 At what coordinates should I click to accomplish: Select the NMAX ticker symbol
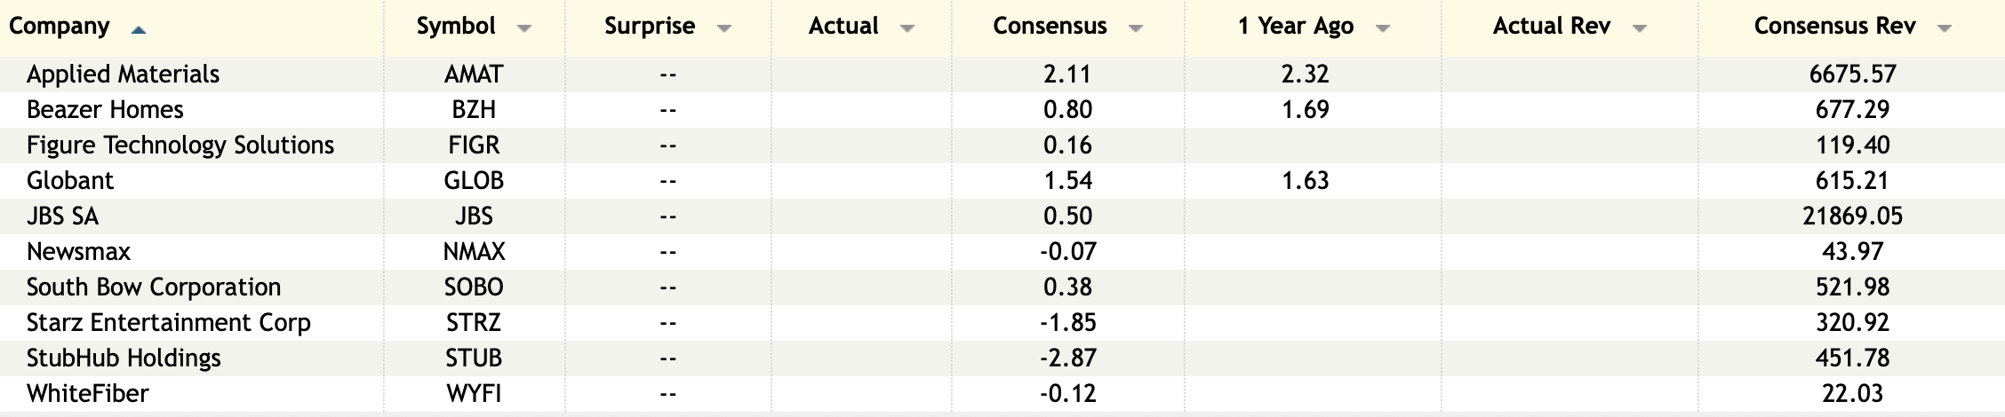pyautogui.click(x=474, y=251)
